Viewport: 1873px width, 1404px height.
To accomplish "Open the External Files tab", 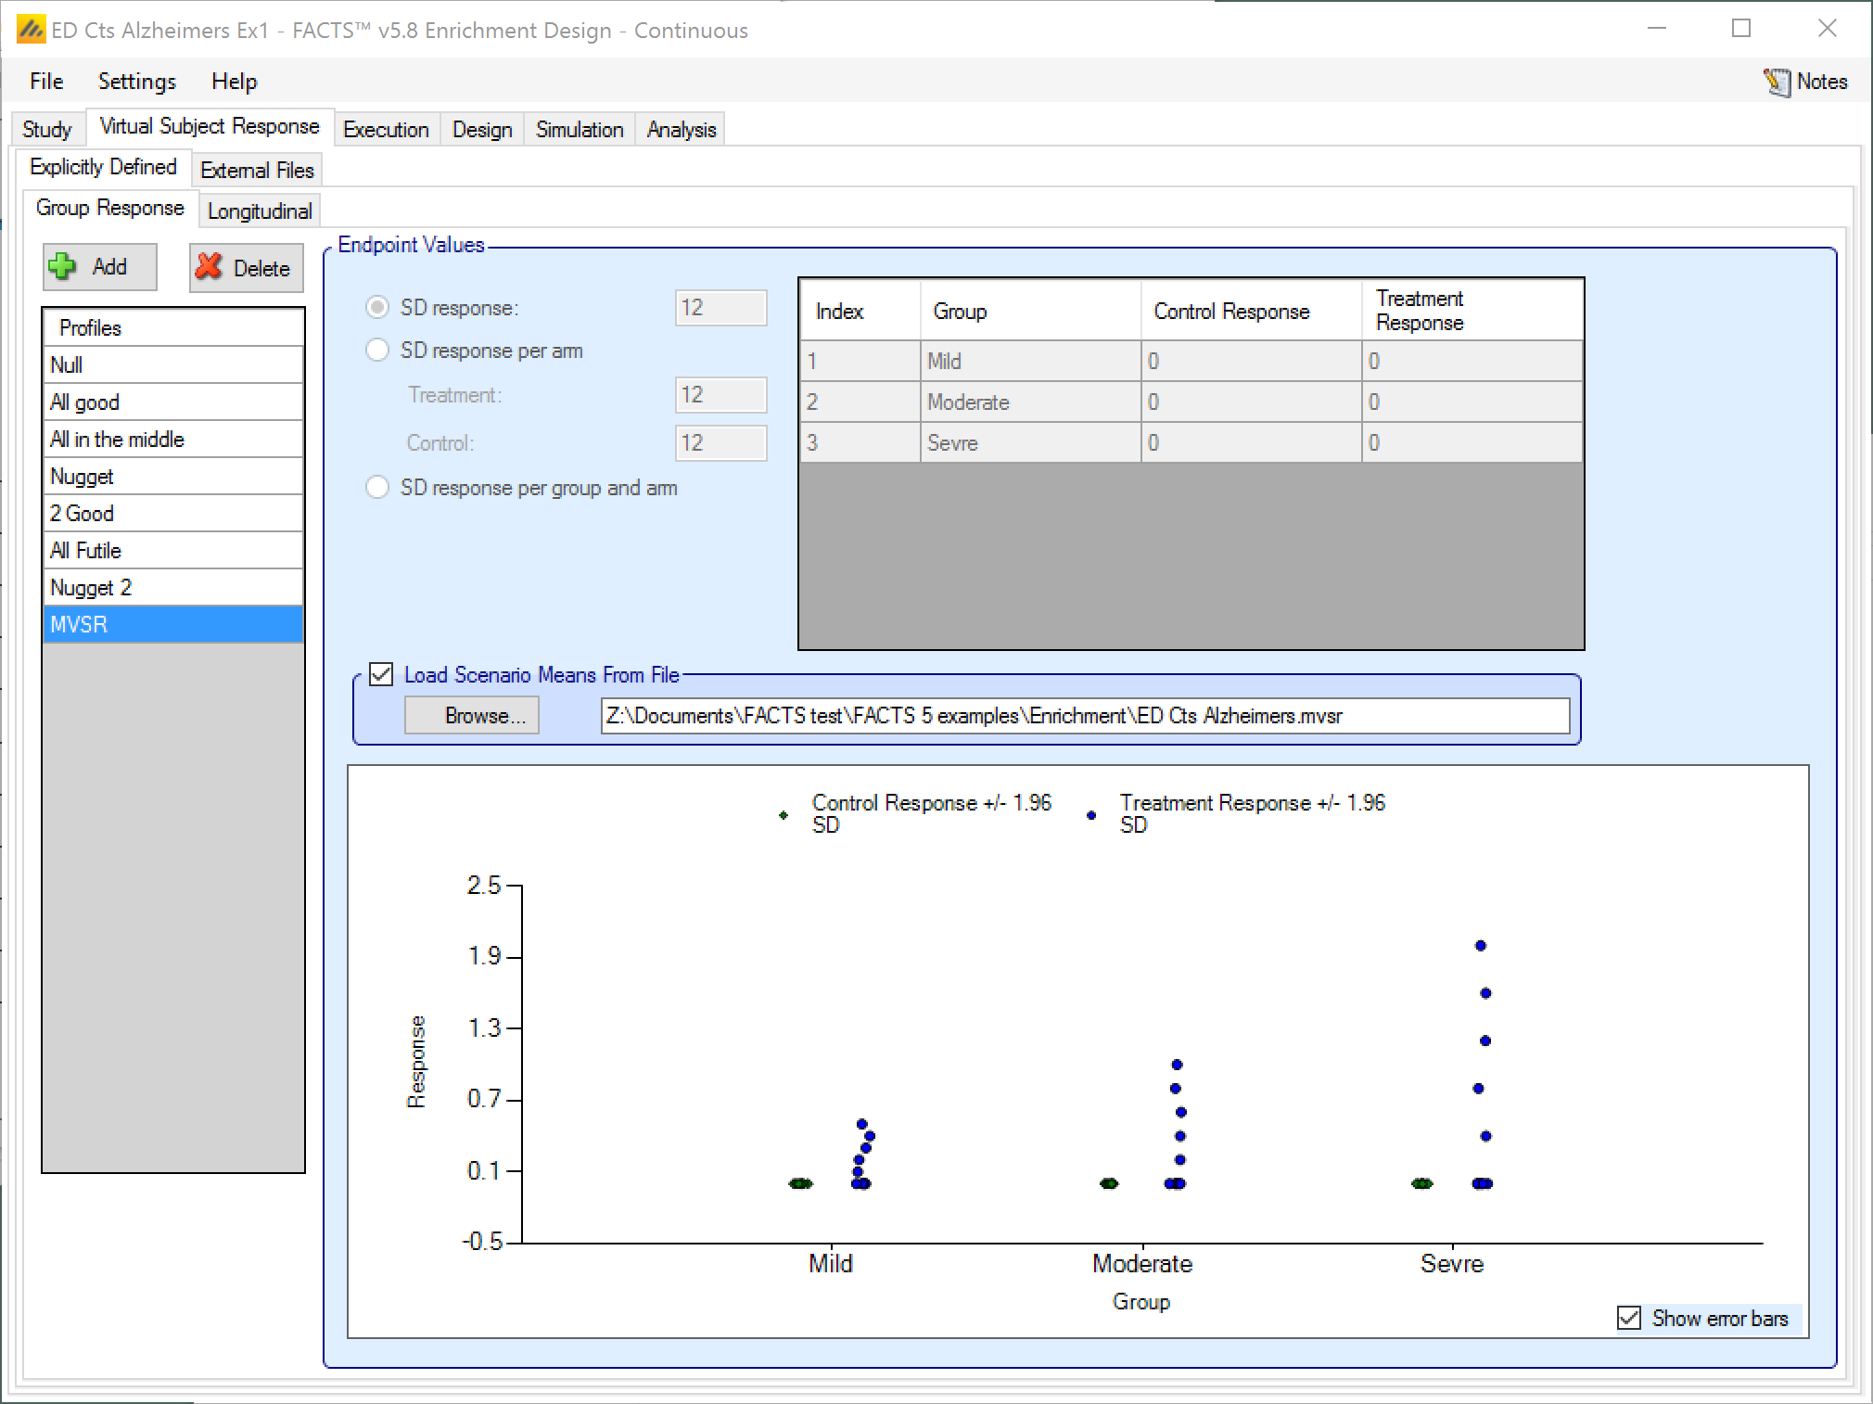I will [257, 171].
